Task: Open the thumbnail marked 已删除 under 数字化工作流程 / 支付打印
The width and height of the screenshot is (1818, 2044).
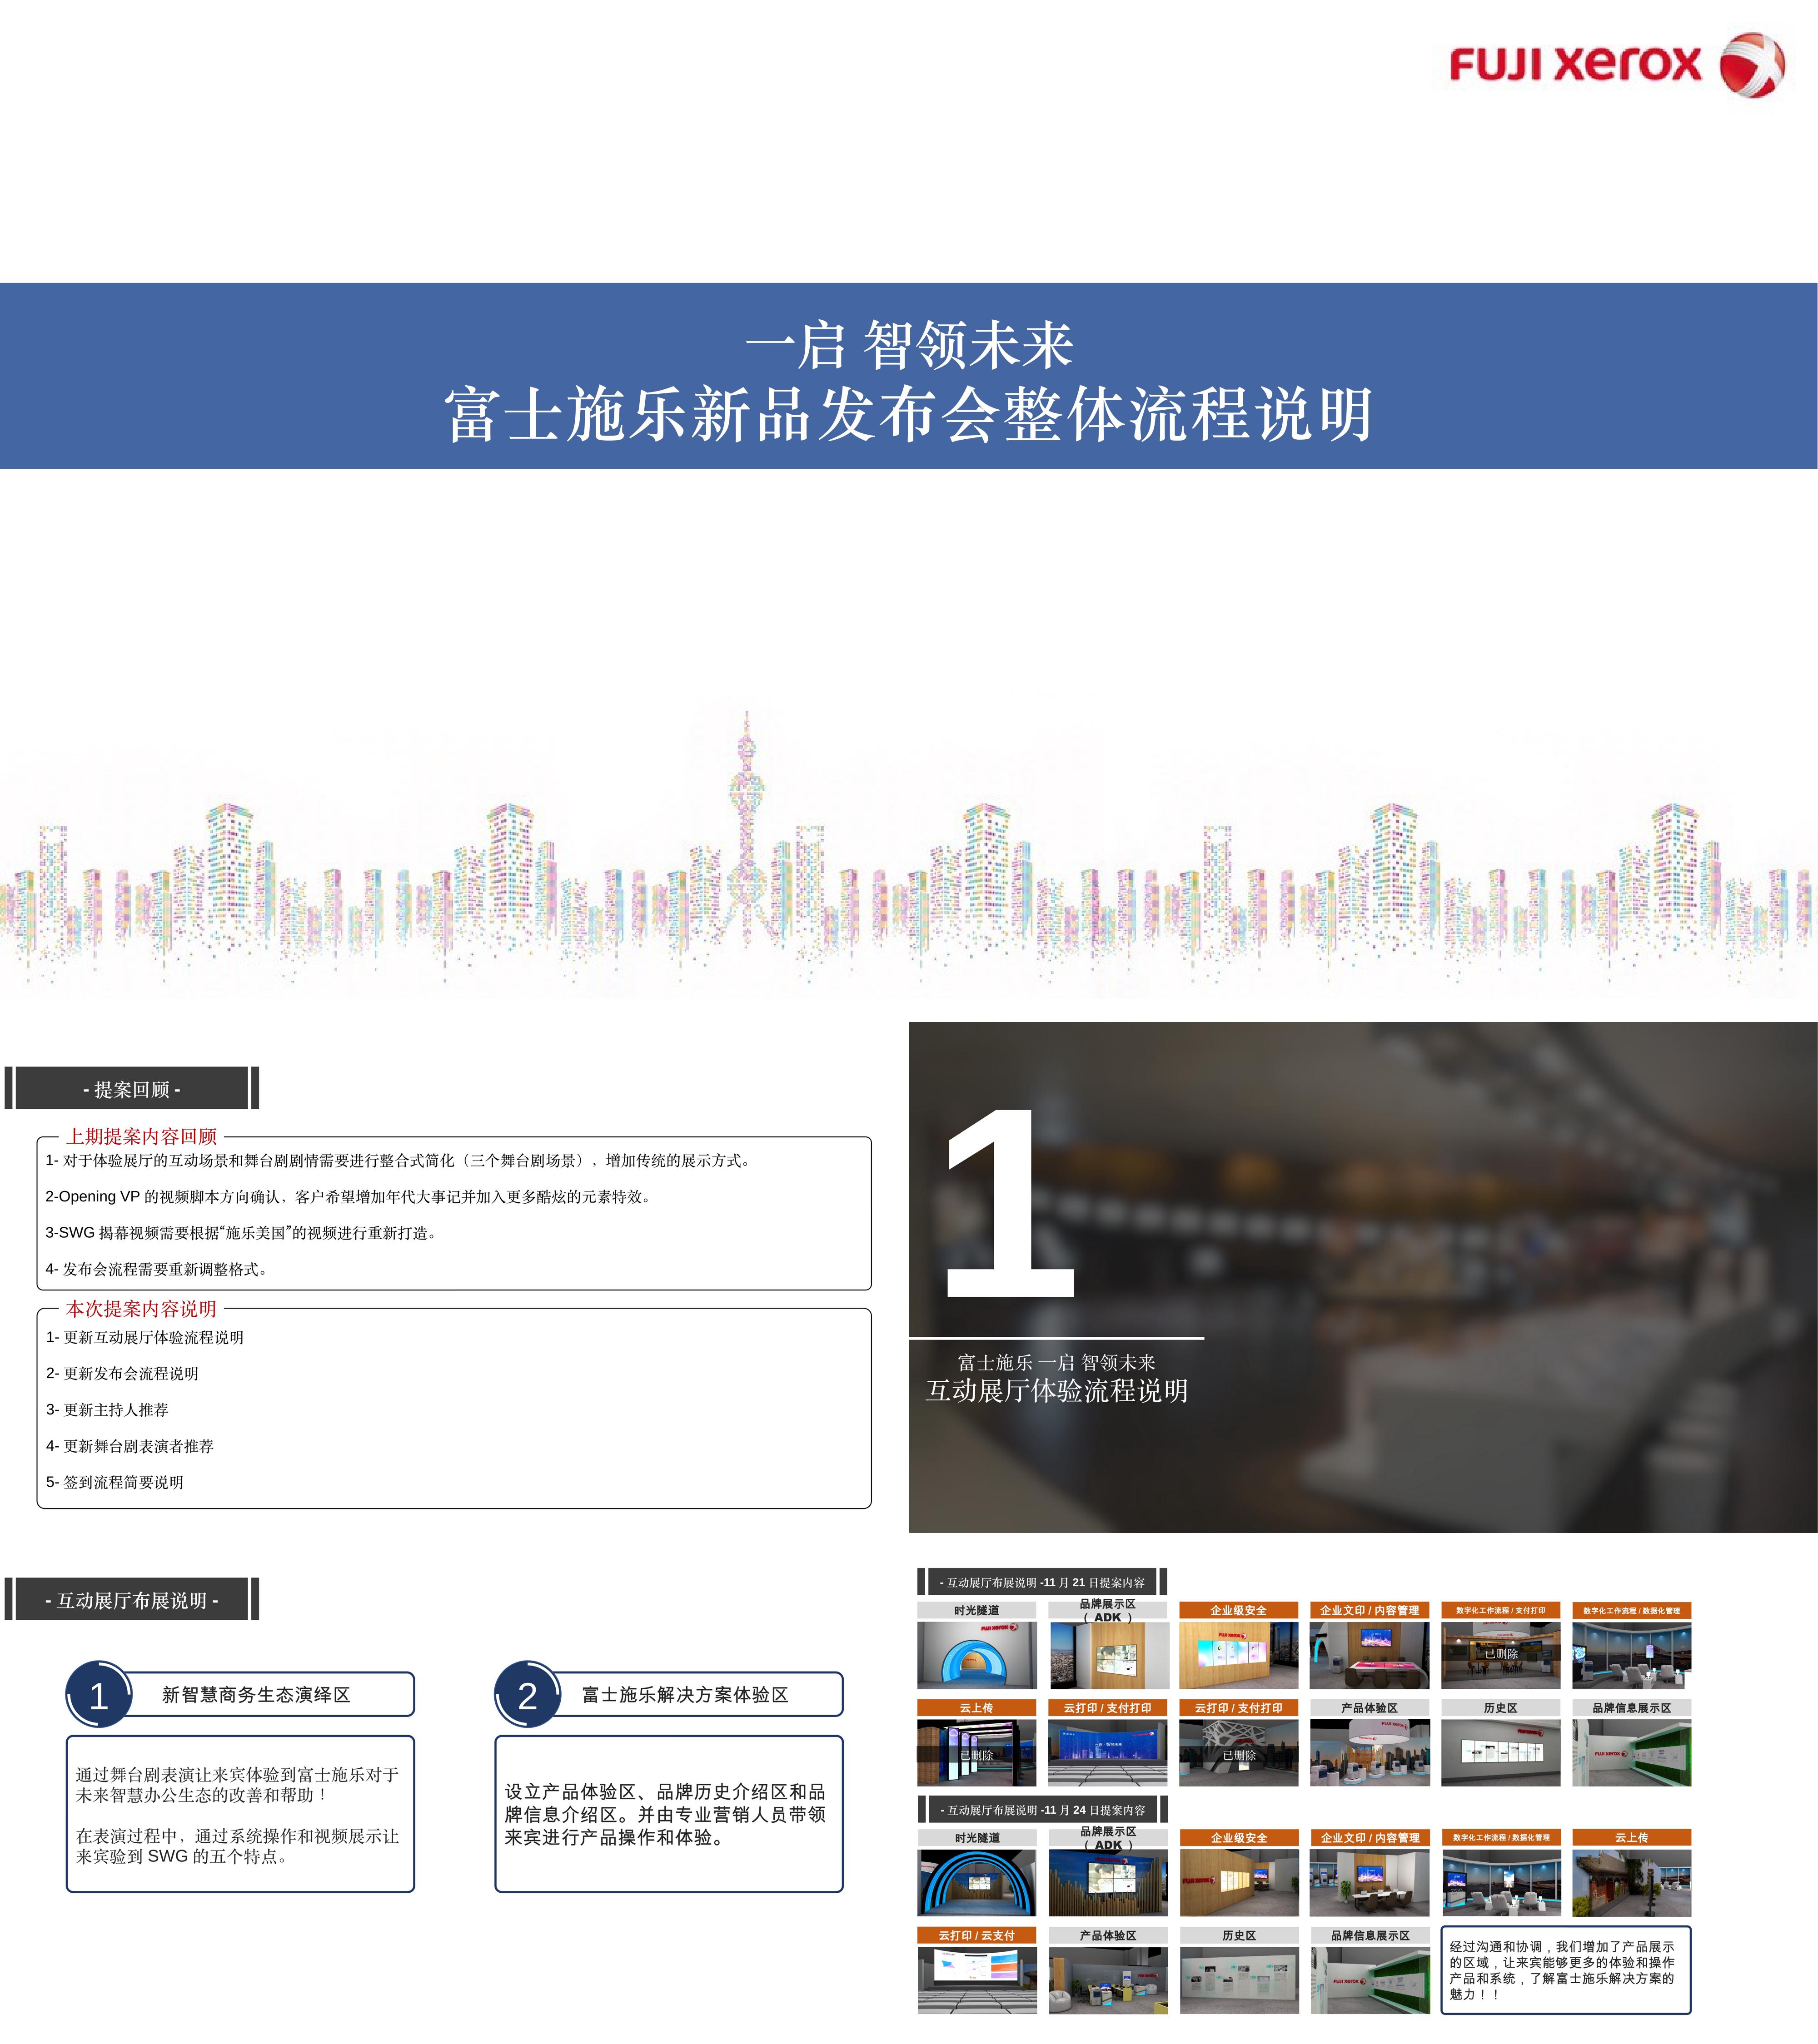Action: 1501,1655
